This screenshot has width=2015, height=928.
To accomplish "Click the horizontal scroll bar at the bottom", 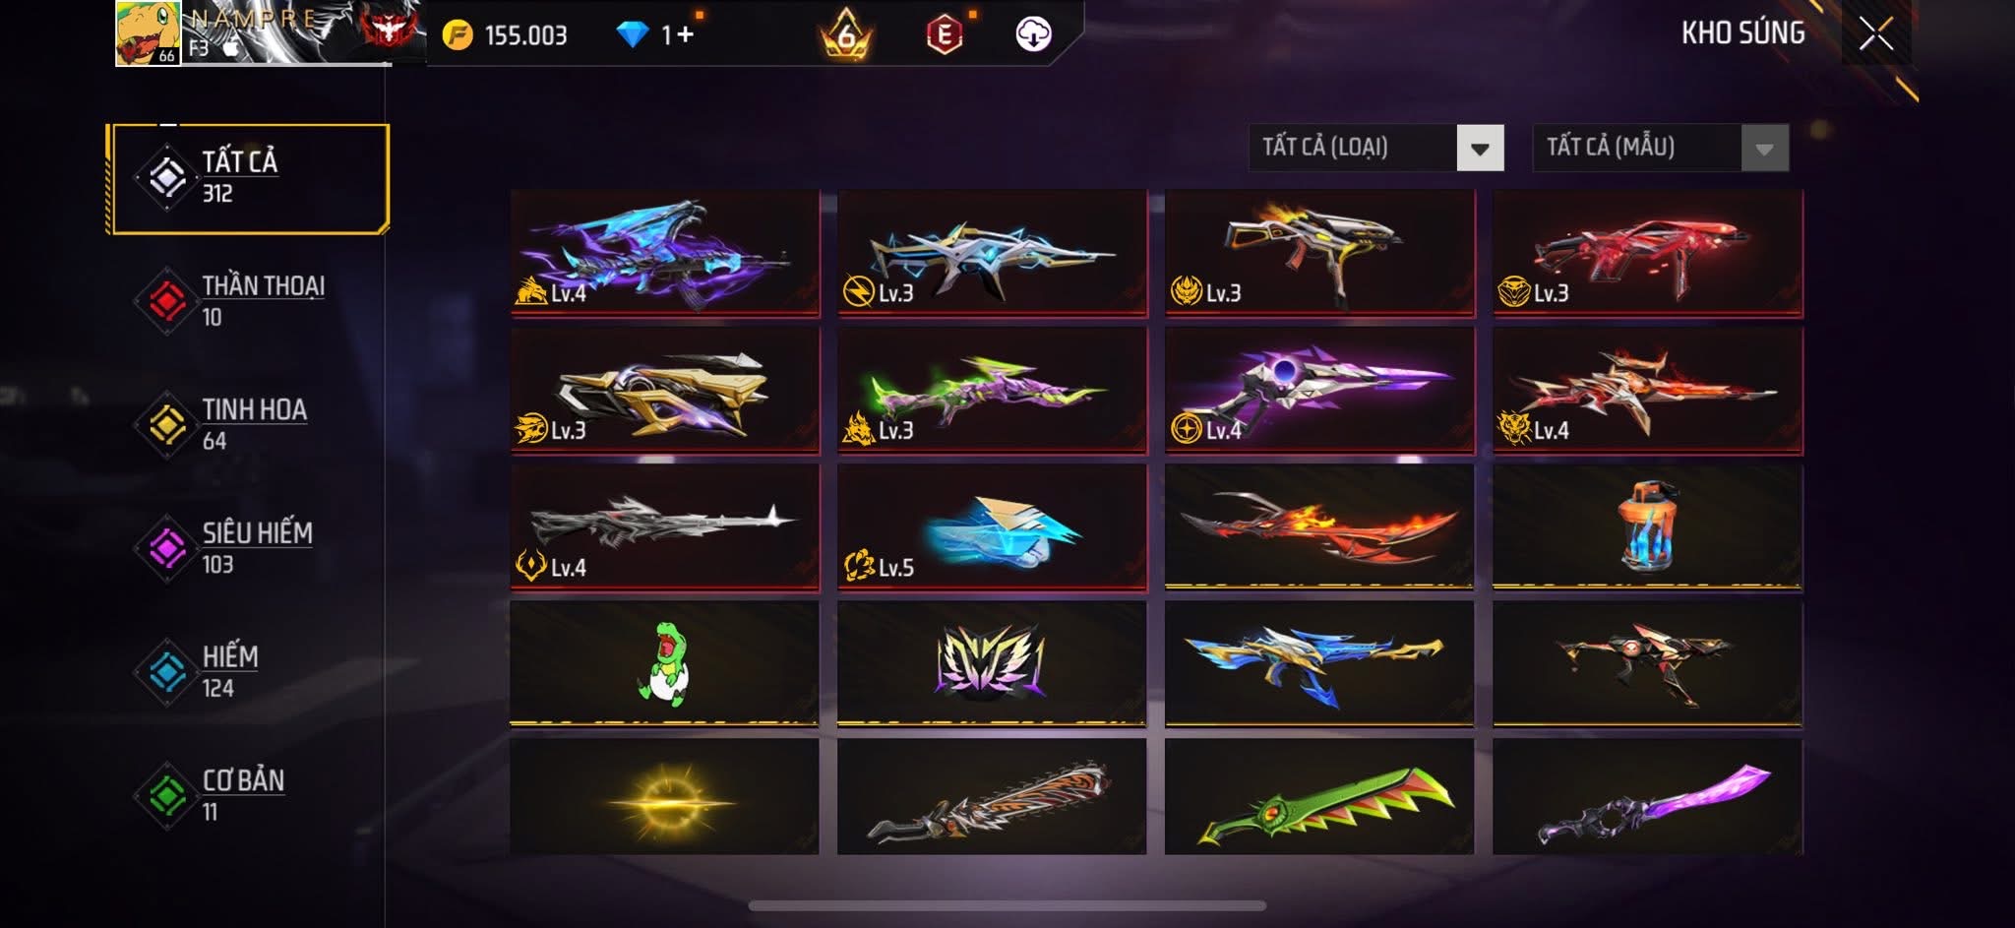I will [1007, 905].
